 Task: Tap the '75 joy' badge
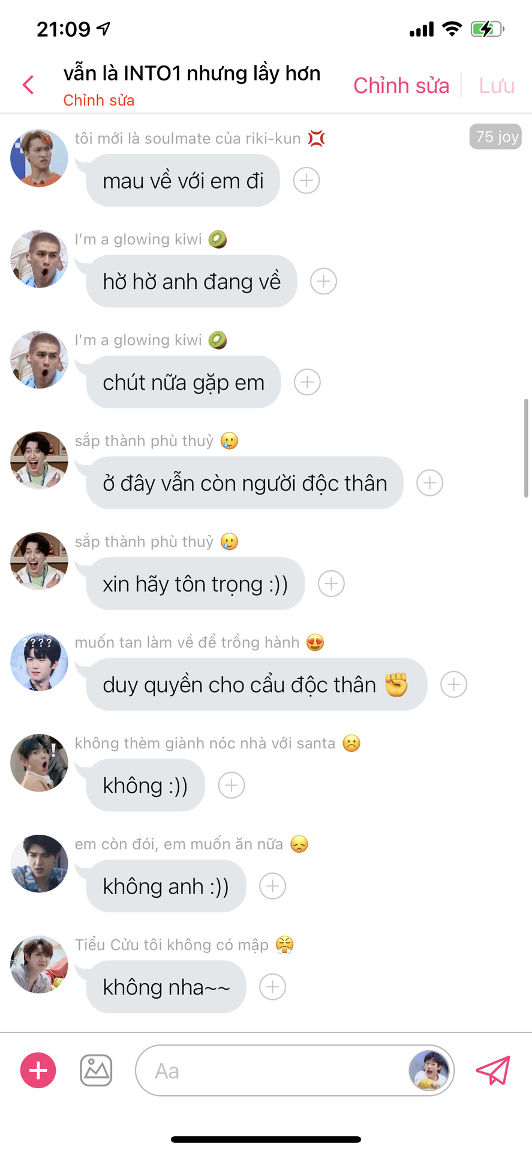[495, 137]
